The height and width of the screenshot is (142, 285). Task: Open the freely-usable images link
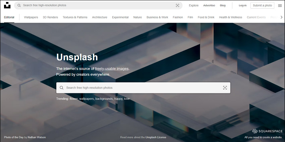point(112,69)
